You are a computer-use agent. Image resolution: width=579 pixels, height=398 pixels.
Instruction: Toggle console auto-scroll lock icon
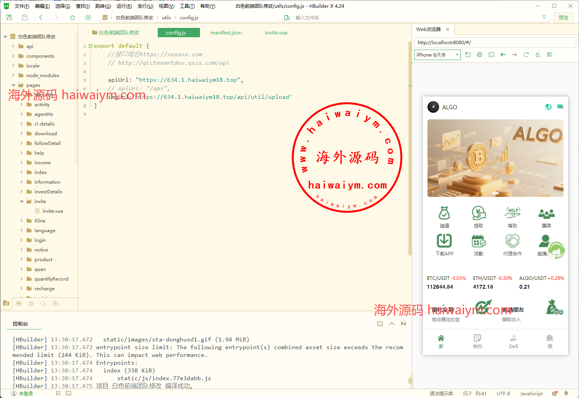point(403,324)
